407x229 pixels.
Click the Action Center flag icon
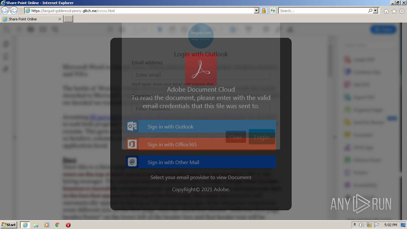click(x=377, y=225)
